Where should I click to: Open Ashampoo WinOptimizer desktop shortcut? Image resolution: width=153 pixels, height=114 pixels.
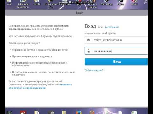pyautogui.click(x=23, y=4)
